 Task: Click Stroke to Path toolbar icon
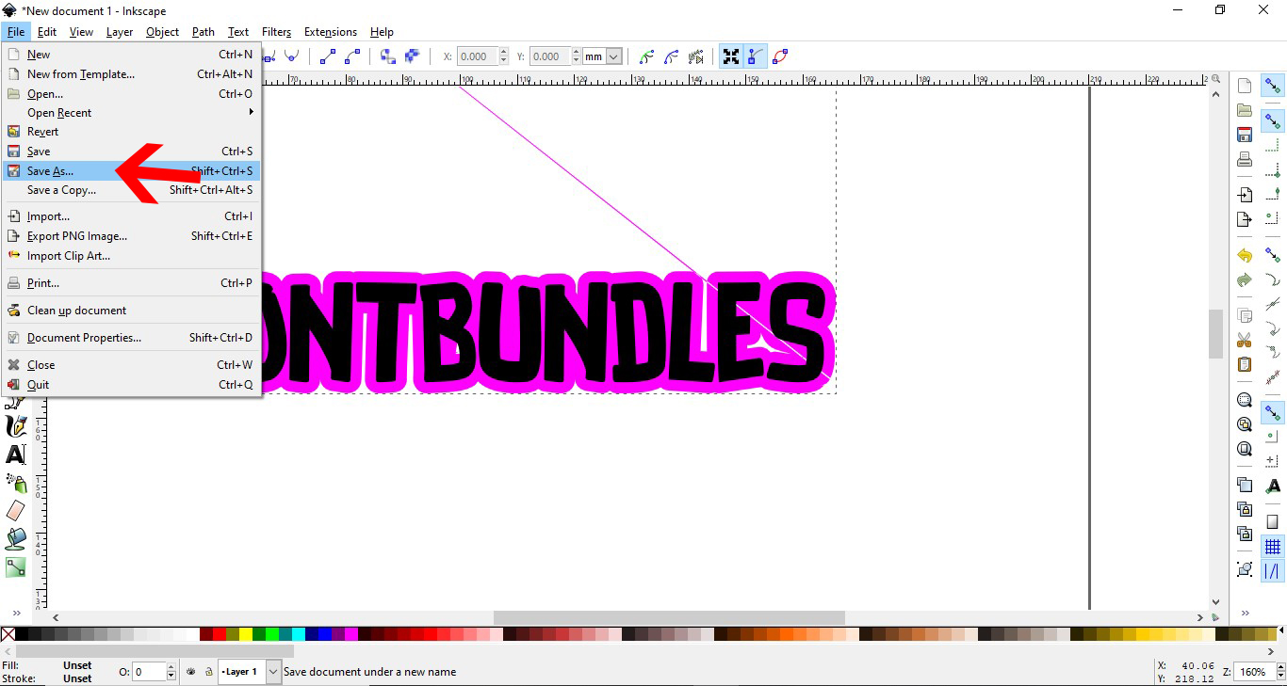pos(412,56)
